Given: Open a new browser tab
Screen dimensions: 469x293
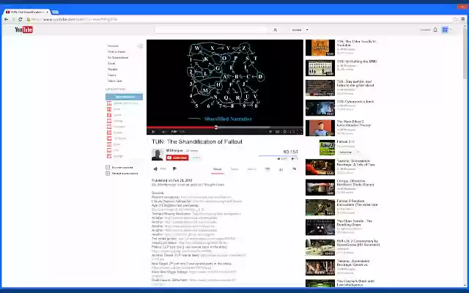Looking at the screenshot, I should 55,12.
